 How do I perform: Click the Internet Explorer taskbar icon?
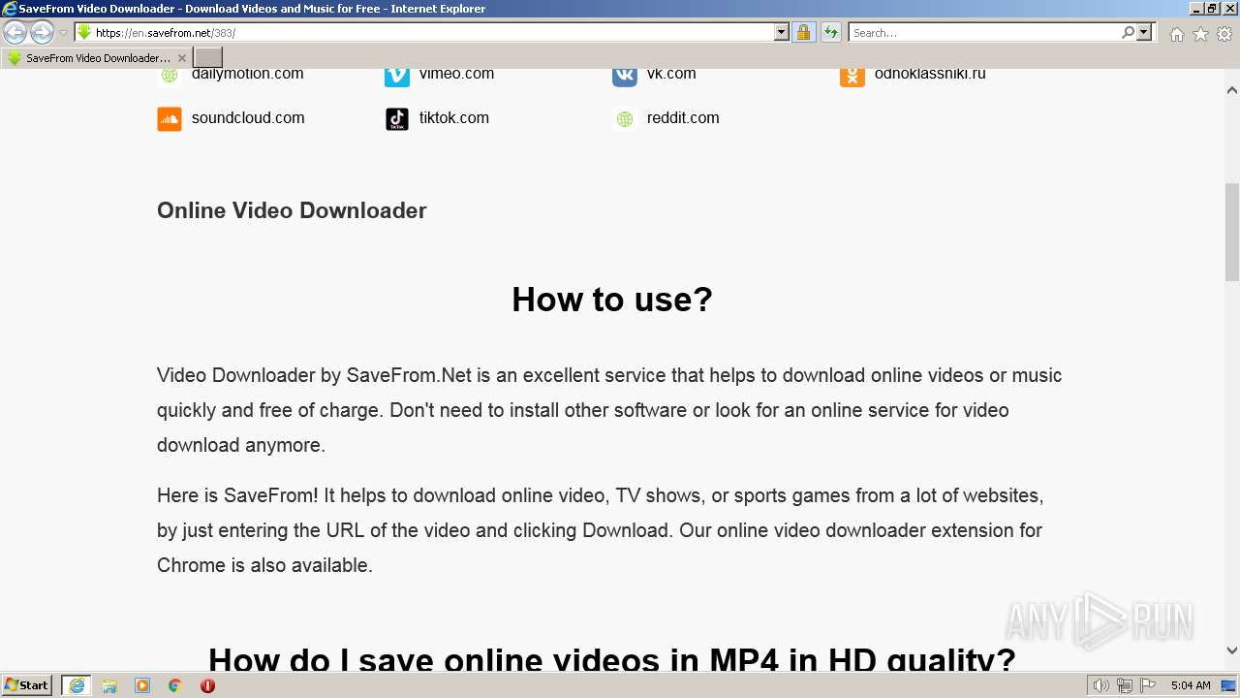coord(77,685)
